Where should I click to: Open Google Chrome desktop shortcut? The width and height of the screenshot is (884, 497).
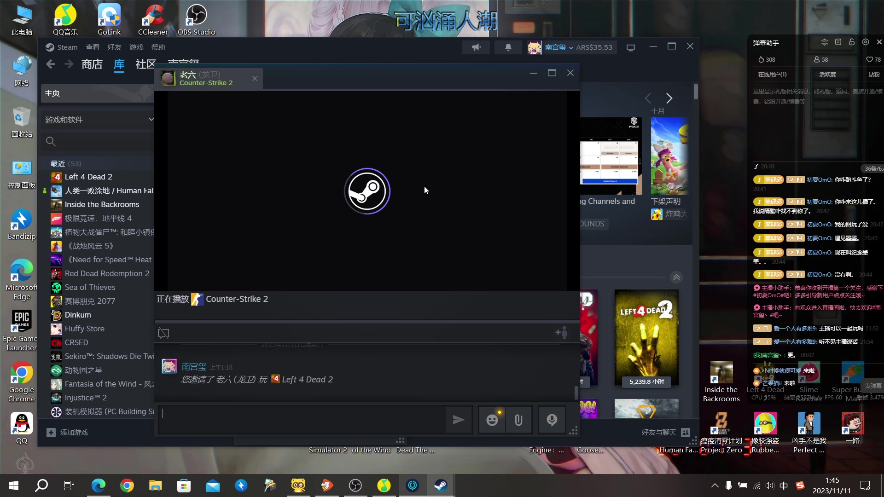point(21,382)
